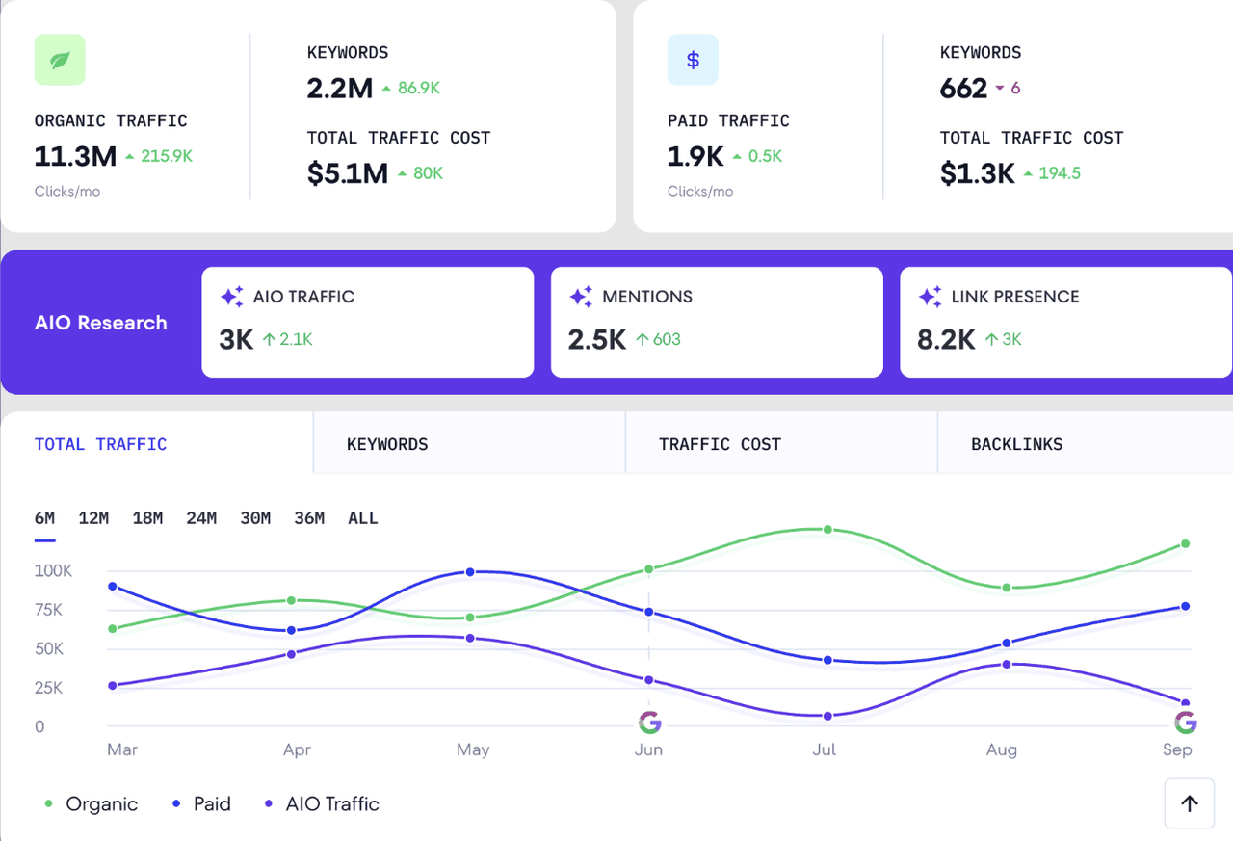The width and height of the screenshot is (1233, 841).
Task: Select the 36M time range
Action: point(309,518)
